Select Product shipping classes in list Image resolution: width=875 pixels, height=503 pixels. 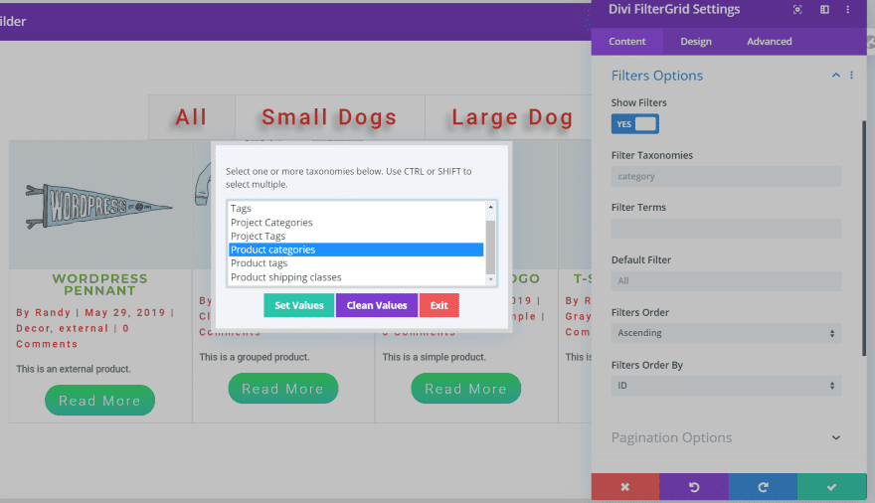[356, 277]
